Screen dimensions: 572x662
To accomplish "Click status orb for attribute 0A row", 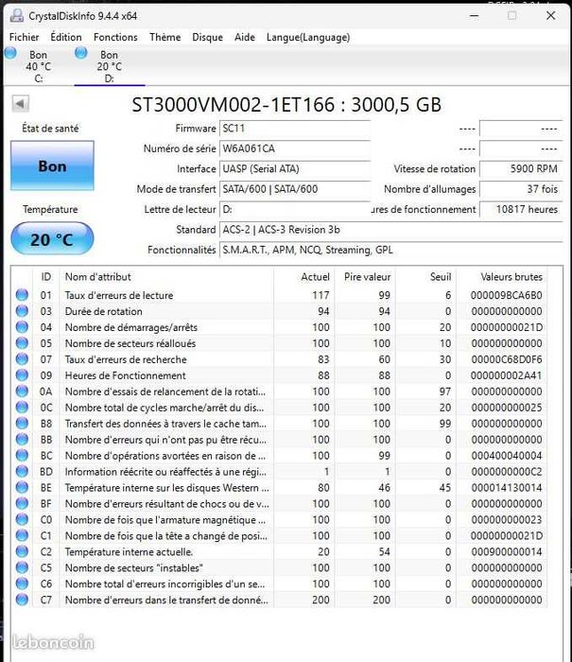I will (x=22, y=391).
